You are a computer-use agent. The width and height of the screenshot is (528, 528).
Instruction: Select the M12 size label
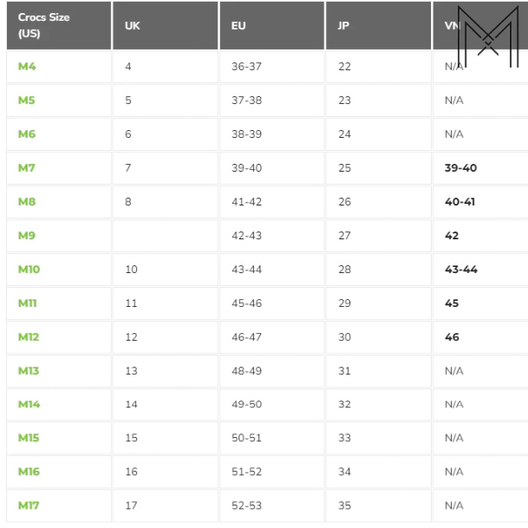(29, 337)
